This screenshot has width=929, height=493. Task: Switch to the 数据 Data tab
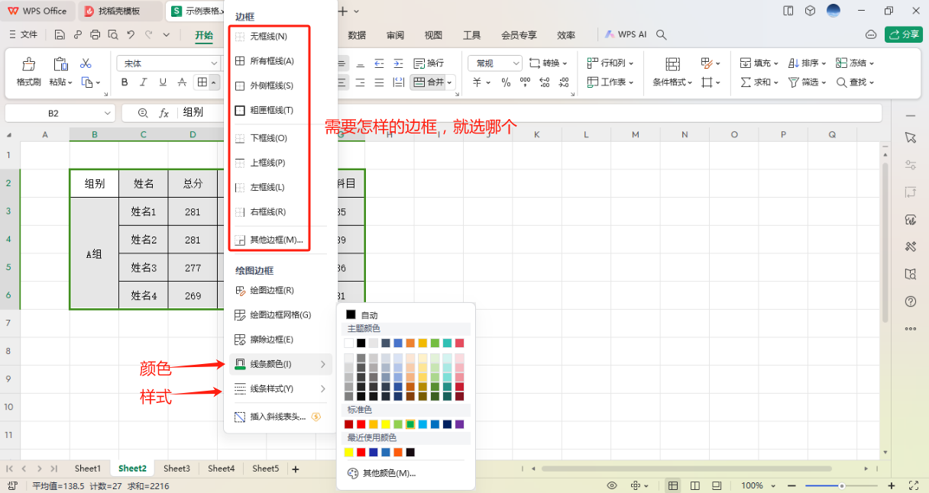pos(357,35)
